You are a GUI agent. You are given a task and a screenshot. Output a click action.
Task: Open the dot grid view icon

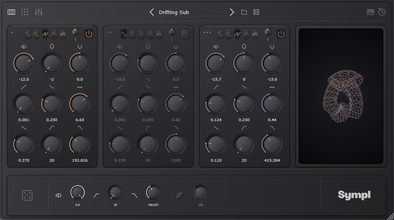(x=25, y=12)
